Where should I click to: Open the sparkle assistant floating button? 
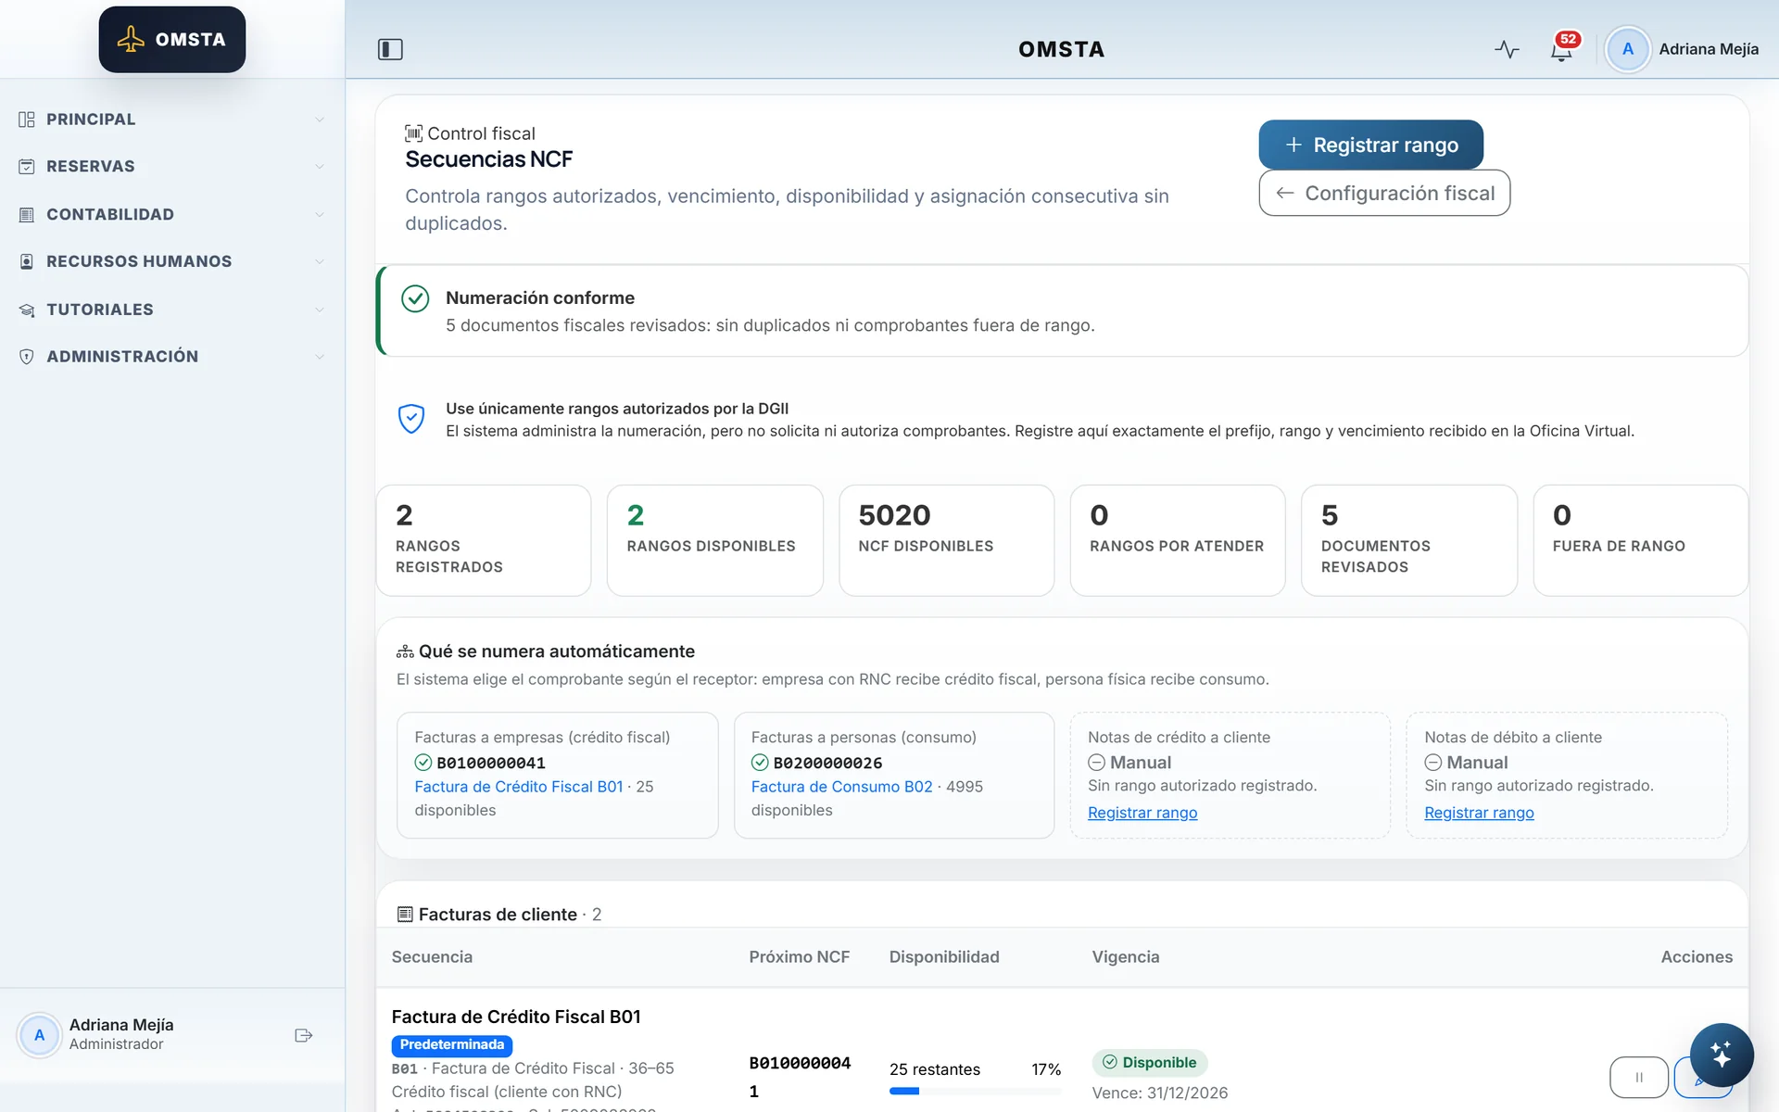[1721, 1055]
